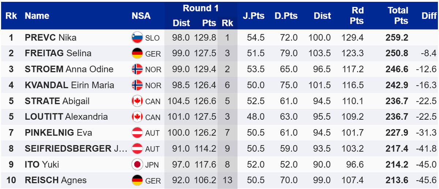Click the Diff column header
Screen dimensions: 439x189
click(x=429, y=16)
